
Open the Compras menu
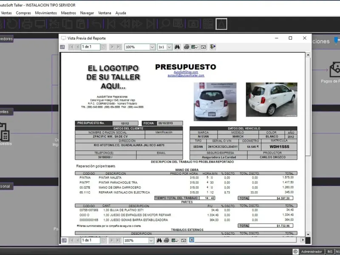23,13
